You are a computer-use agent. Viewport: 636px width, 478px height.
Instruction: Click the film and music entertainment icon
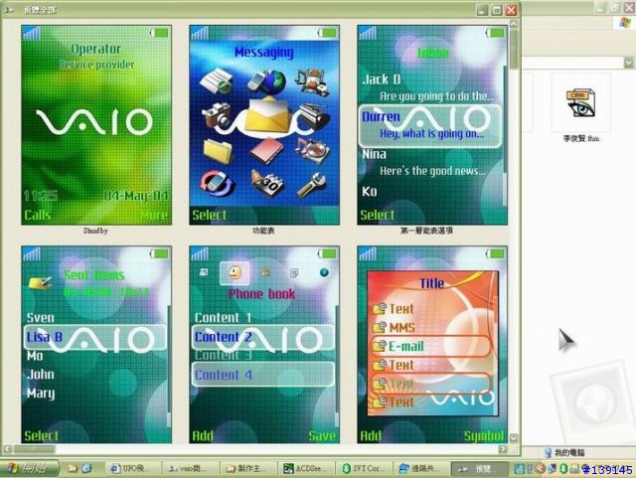coord(312,81)
